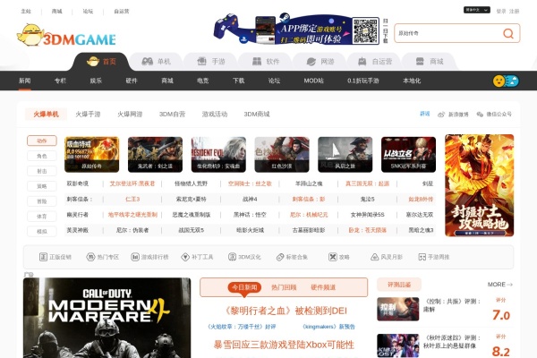Select 娱乐 in the dark navigation bar
This screenshot has height=358, width=537.
pyautogui.click(x=96, y=81)
